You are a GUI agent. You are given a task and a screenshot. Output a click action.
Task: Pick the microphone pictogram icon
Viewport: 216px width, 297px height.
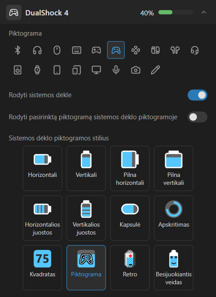[116, 70]
